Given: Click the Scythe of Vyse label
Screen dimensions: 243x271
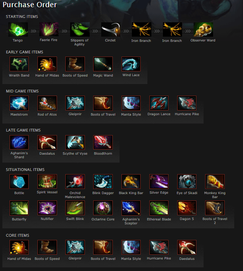Looking at the screenshot, I should point(75,153).
